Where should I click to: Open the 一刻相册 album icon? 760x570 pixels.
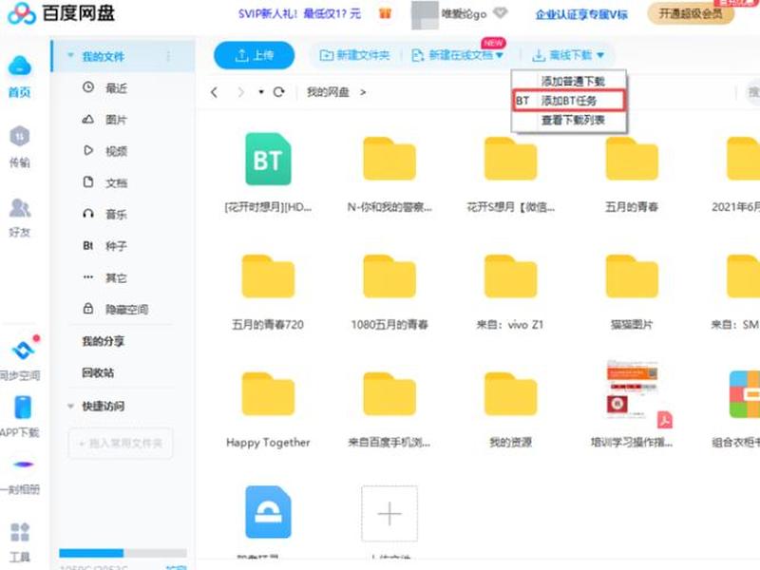[x=20, y=476]
